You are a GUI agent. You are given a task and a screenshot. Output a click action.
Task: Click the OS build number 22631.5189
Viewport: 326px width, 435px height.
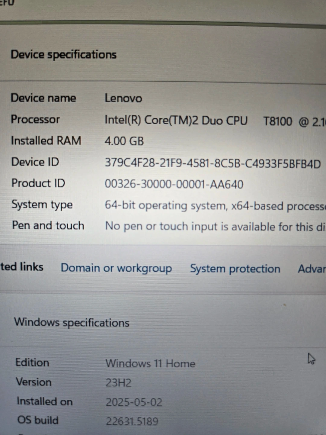[x=132, y=421]
